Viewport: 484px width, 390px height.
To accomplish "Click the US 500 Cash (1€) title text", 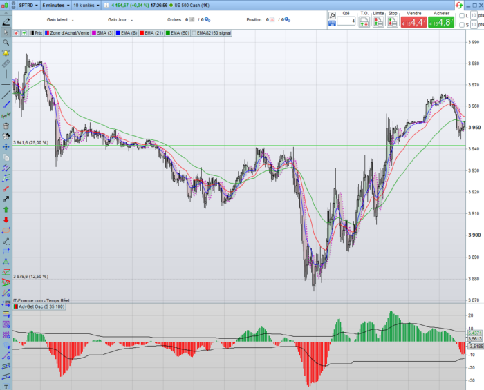I will 192,6.
